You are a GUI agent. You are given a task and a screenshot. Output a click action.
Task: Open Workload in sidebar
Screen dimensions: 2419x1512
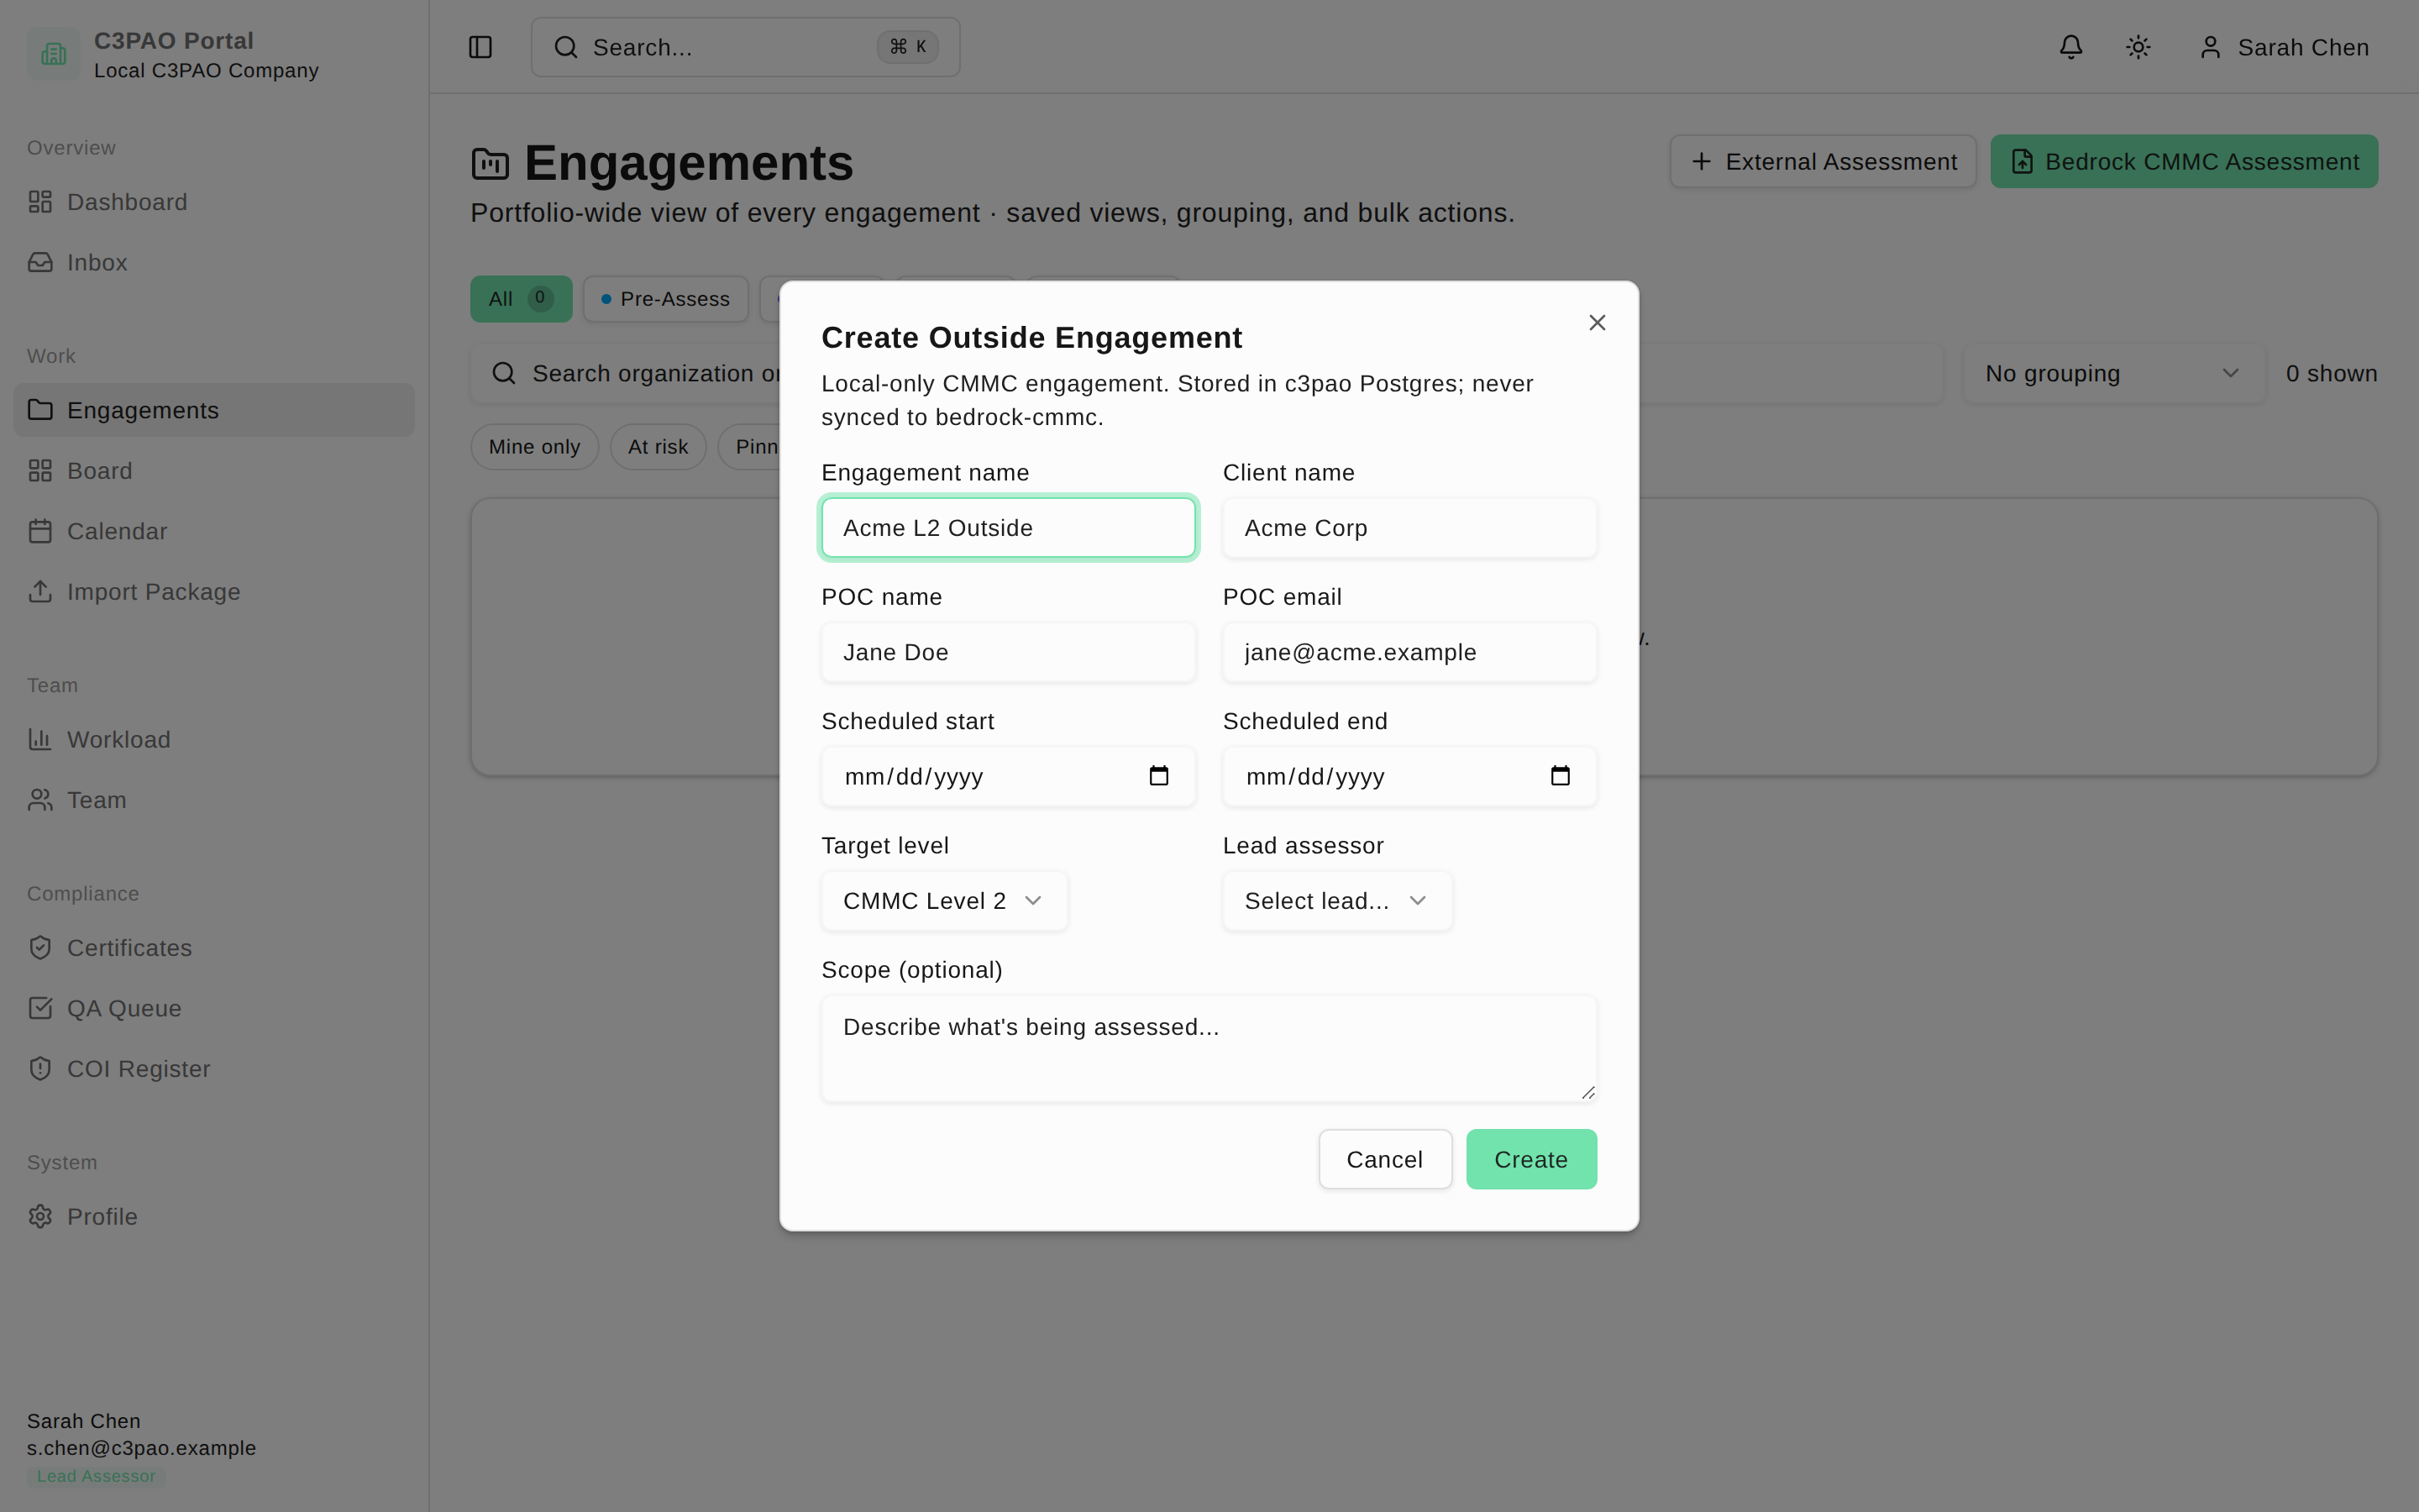point(214,740)
